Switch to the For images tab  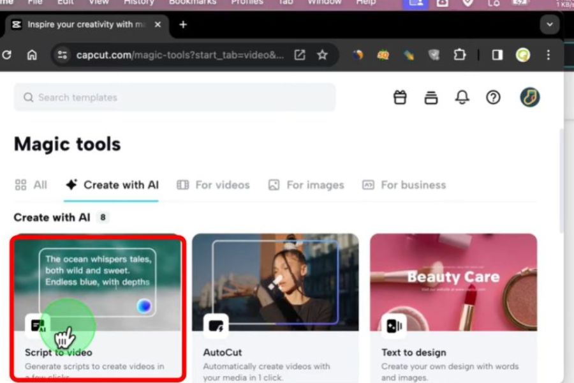(x=306, y=185)
